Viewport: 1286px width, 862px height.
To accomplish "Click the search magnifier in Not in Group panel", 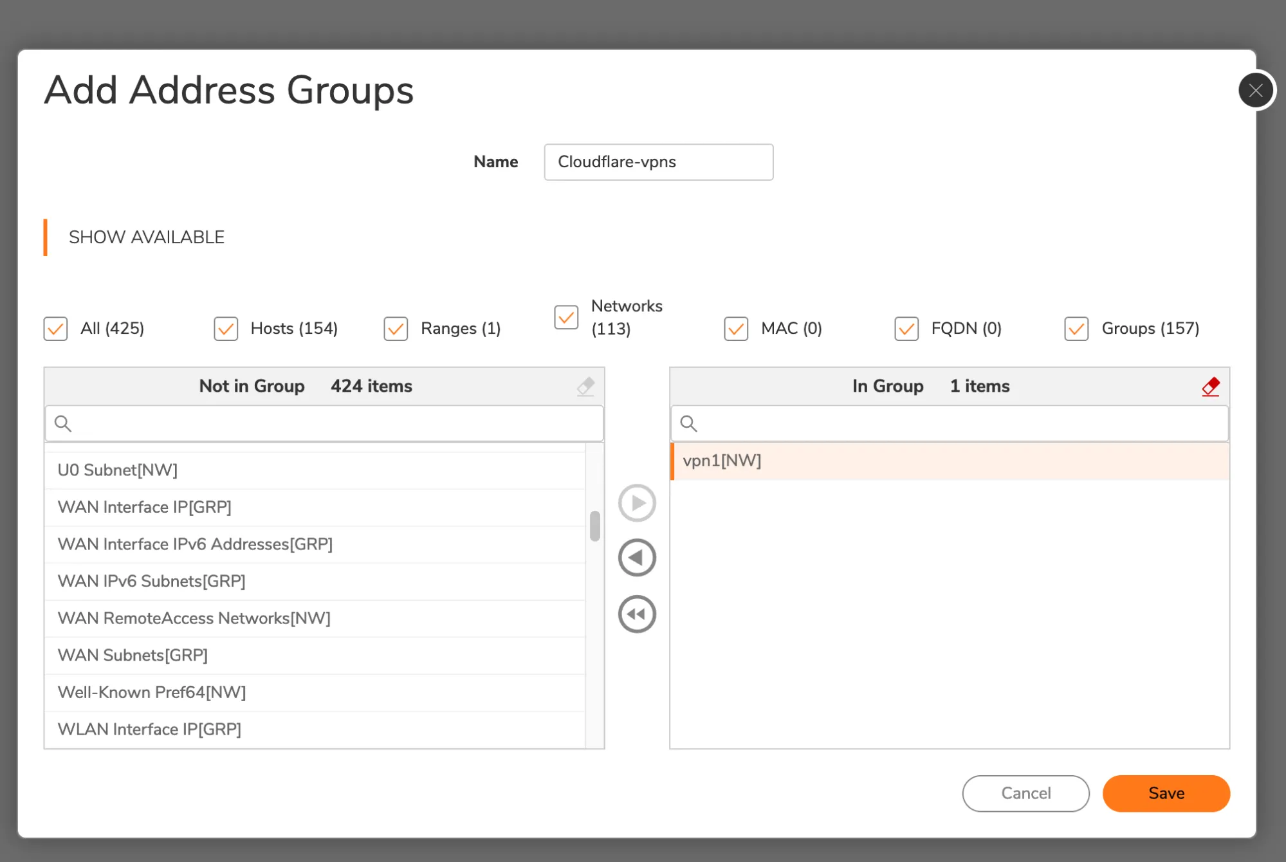I will pyautogui.click(x=63, y=423).
